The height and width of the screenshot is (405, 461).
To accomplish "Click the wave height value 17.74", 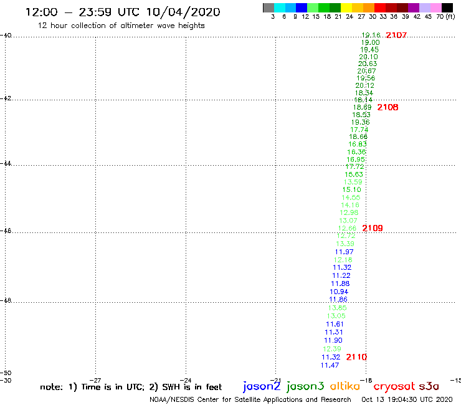I will (359, 130).
